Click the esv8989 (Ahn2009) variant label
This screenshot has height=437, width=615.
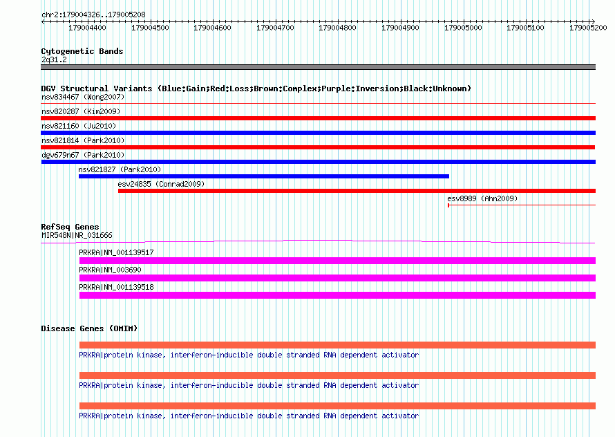point(482,198)
